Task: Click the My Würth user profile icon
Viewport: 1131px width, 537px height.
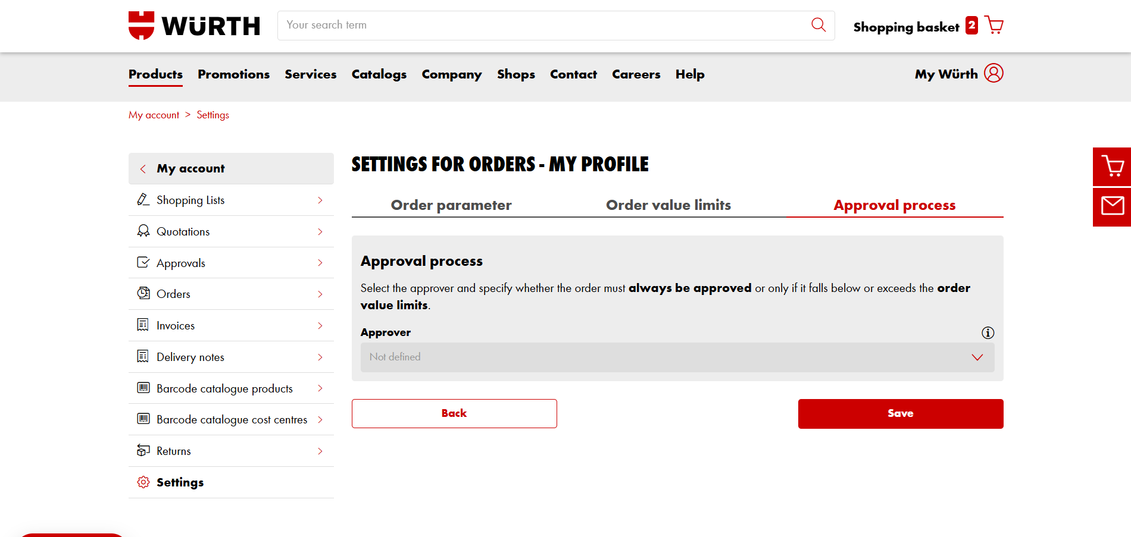Action: 993,73
